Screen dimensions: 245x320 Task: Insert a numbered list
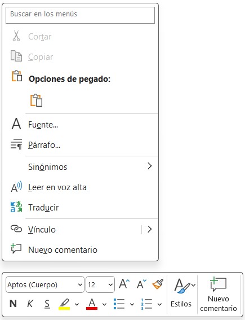click(146, 304)
